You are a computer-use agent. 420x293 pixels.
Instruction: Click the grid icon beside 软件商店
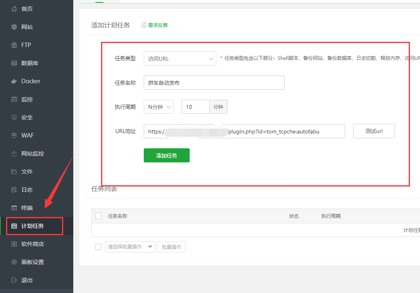[x=14, y=244]
